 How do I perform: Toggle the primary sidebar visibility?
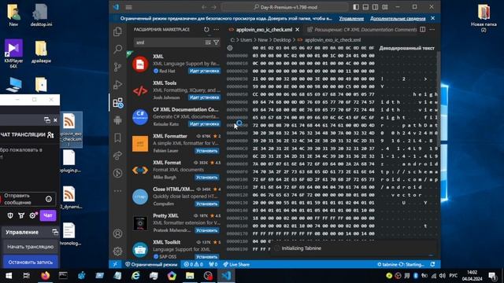(x=356, y=7)
